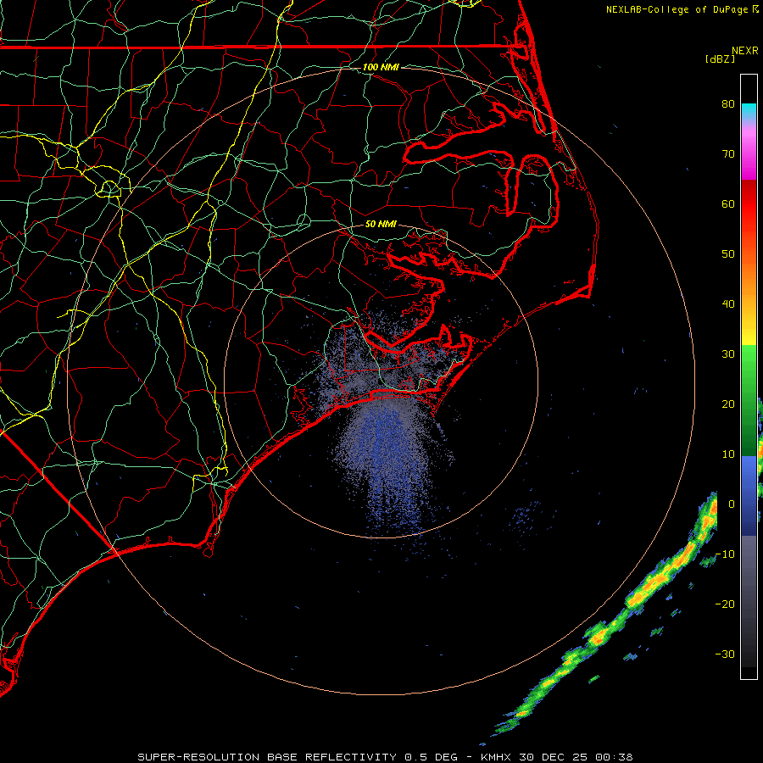
Task: Click the 10 value on dBZ scale
Action: 728,454
